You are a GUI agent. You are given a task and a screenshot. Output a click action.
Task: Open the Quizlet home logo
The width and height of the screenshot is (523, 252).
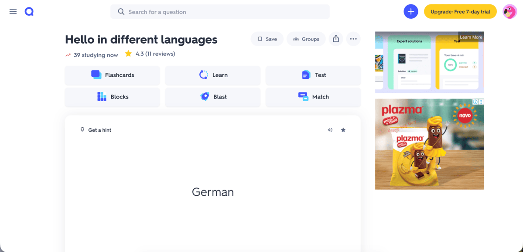(x=29, y=11)
